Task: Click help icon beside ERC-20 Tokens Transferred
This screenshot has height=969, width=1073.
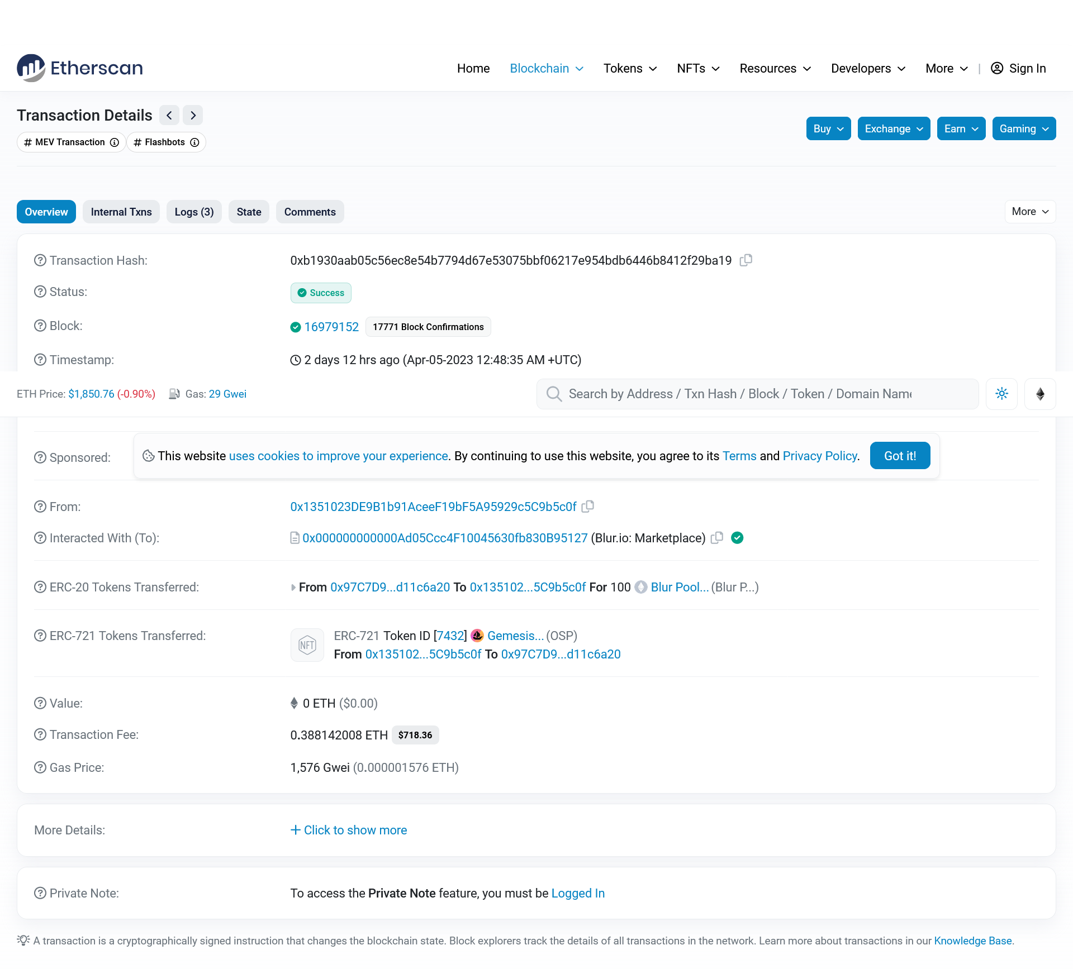Action: pyautogui.click(x=40, y=587)
